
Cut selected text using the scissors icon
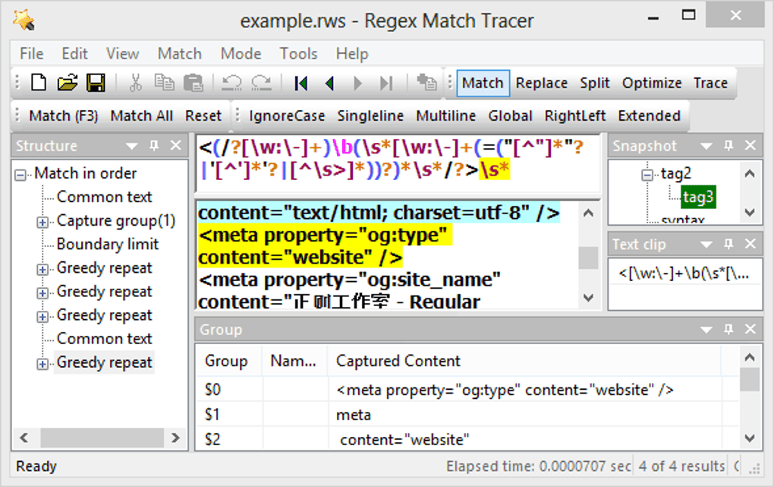click(136, 83)
